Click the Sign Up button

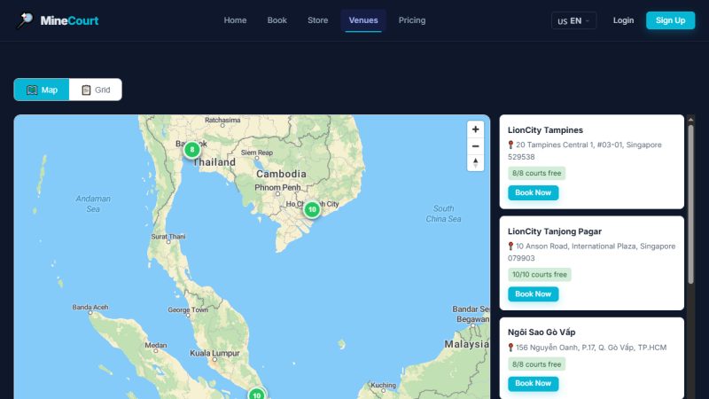click(670, 20)
